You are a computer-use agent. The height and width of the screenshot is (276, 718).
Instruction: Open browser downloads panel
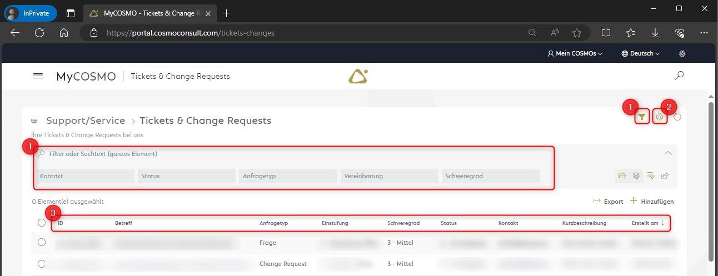(x=655, y=33)
